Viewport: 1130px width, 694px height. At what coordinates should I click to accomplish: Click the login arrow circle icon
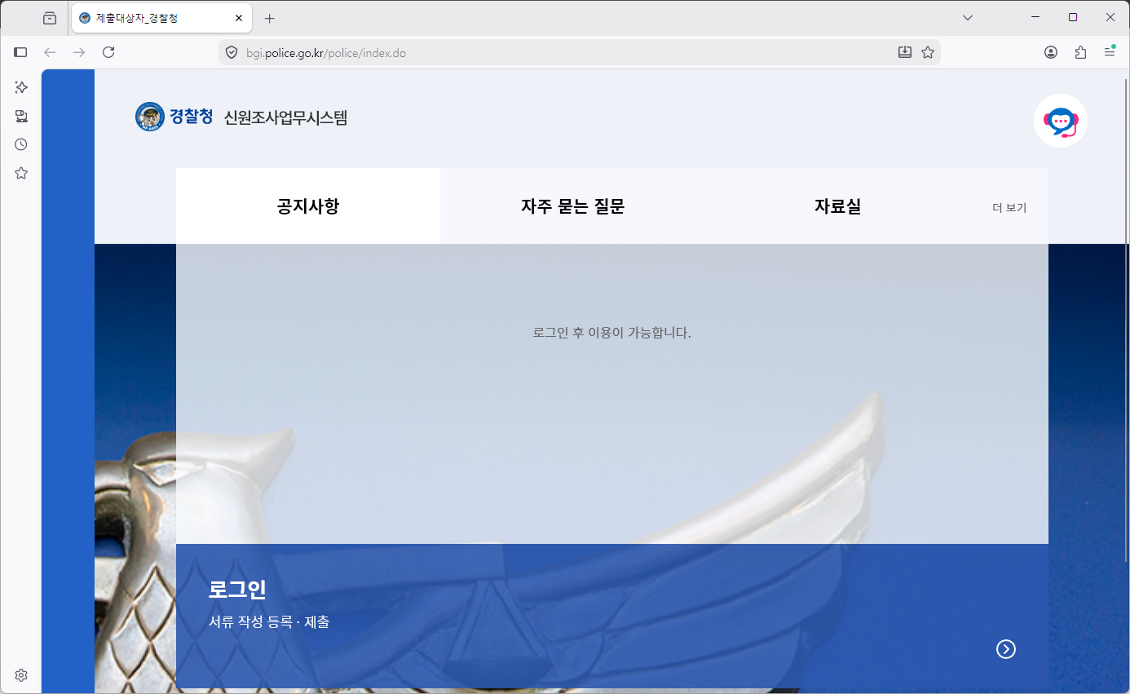click(1006, 649)
